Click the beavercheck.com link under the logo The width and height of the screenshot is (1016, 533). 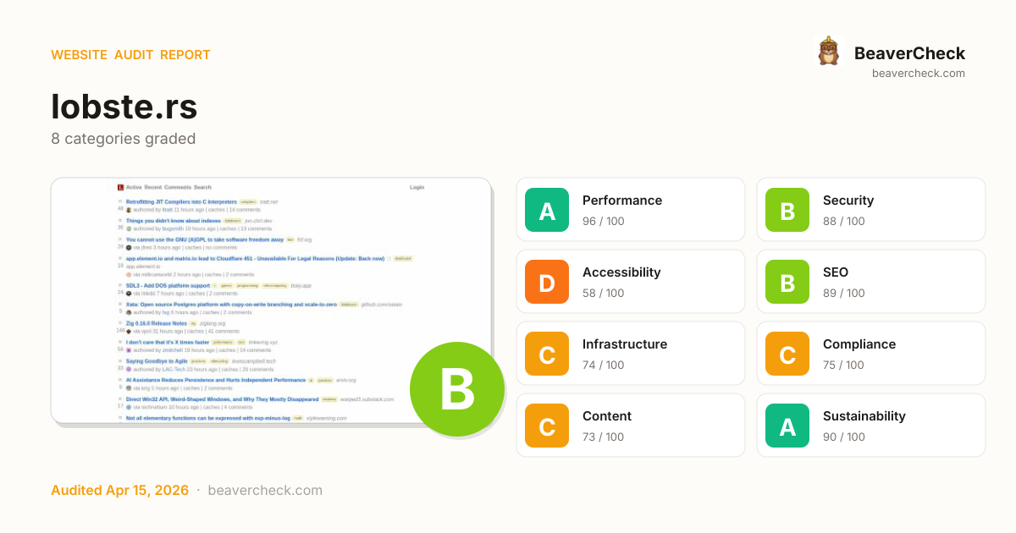coord(918,74)
